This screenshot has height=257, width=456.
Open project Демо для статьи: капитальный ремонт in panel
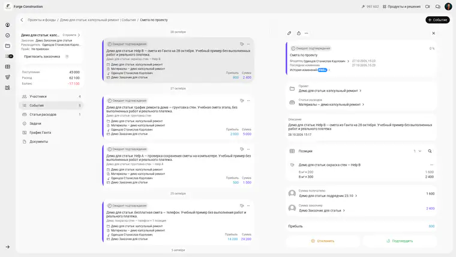(330, 91)
